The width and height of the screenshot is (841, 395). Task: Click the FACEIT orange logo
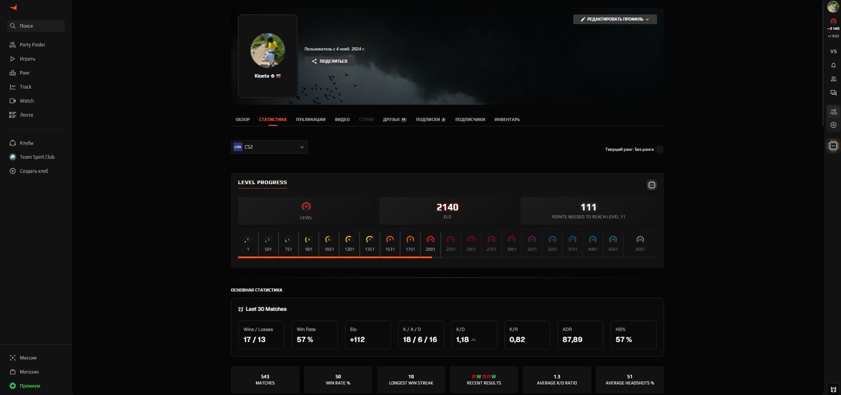click(x=13, y=7)
